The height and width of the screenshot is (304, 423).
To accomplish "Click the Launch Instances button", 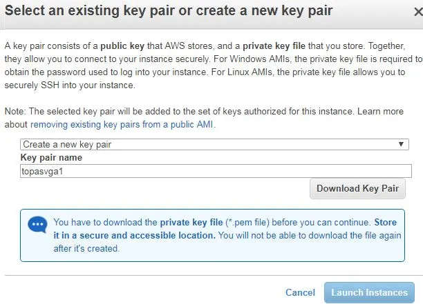I will point(369,292).
